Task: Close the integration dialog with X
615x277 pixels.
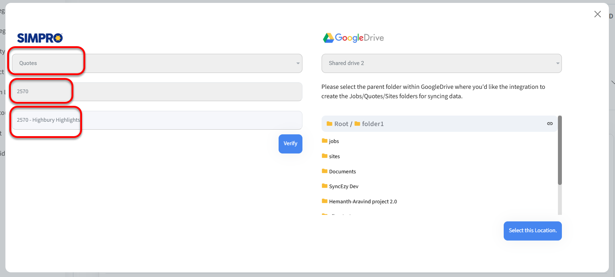Action: [597, 14]
